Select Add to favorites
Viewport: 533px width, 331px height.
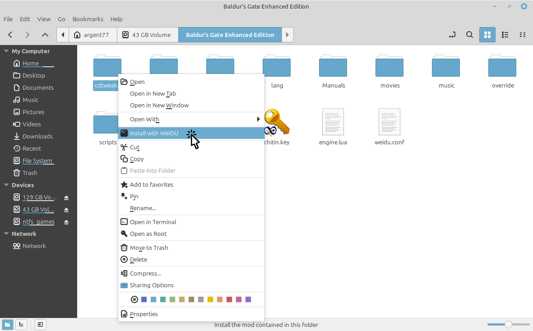point(191,184)
